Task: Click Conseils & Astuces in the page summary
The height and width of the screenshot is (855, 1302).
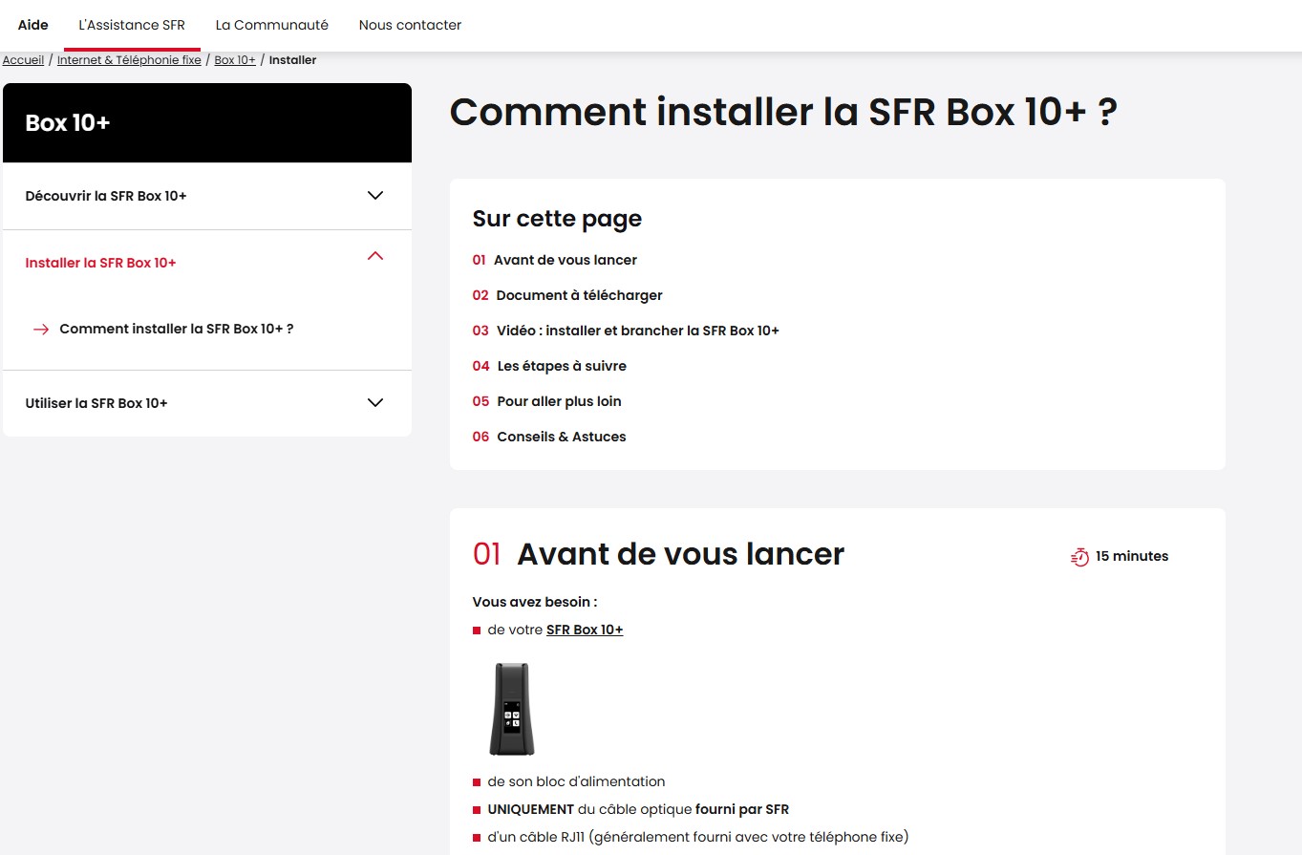Action: coord(561,436)
